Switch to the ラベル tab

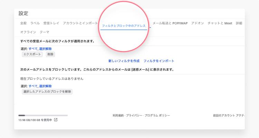(x=35, y=23)
